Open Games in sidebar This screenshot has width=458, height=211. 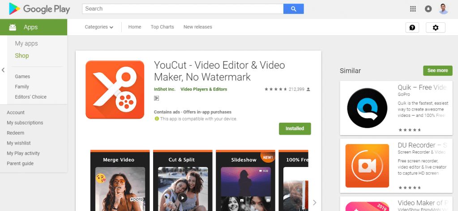pyautogui.click(x=22, y=77)
